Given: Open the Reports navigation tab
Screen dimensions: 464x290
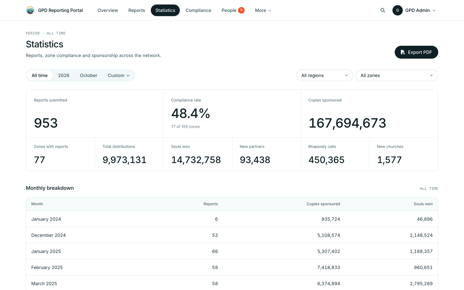Looking at the screenshot, I should [x=137, y=10].
